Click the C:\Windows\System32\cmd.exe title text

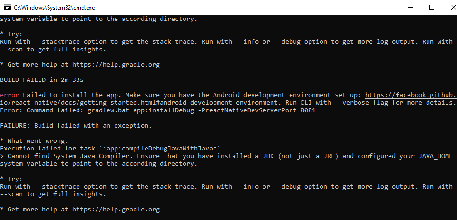(x=54, y=8)
